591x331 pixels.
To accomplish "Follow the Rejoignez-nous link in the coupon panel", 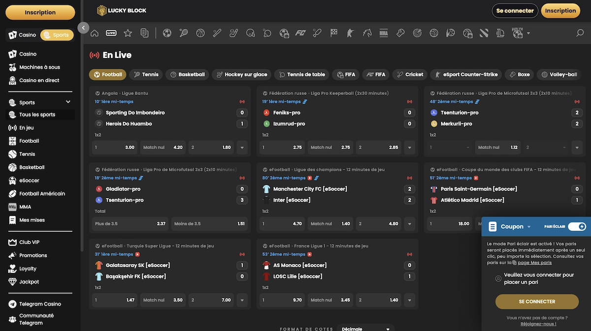I will (x=538, y=324).
